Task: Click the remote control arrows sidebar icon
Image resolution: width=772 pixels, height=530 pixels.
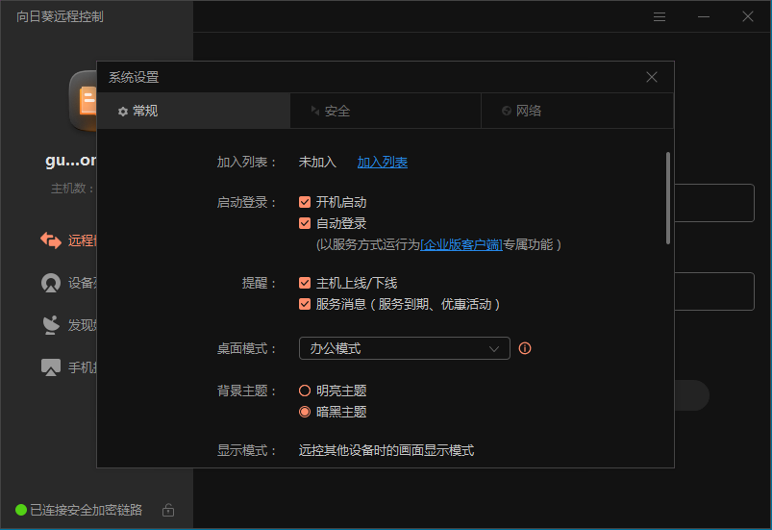Action: pyautogui.click(x=51, y=240)
